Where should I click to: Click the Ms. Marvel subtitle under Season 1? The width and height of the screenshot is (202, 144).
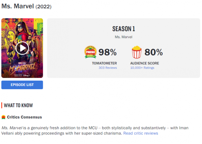coord(123,37)
